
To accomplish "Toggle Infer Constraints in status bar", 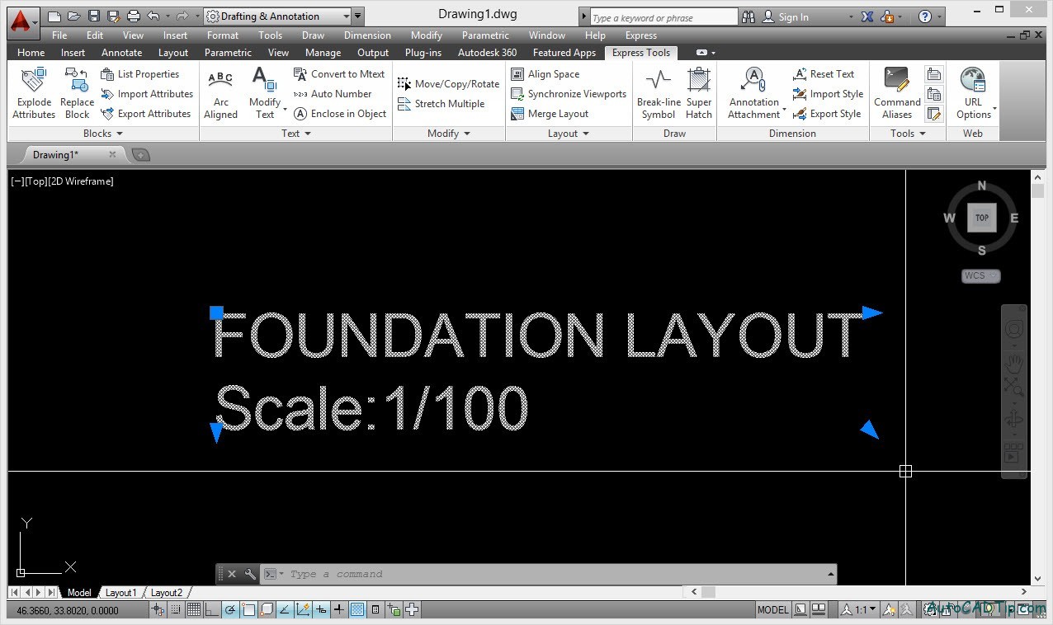I will click(158, 610).
